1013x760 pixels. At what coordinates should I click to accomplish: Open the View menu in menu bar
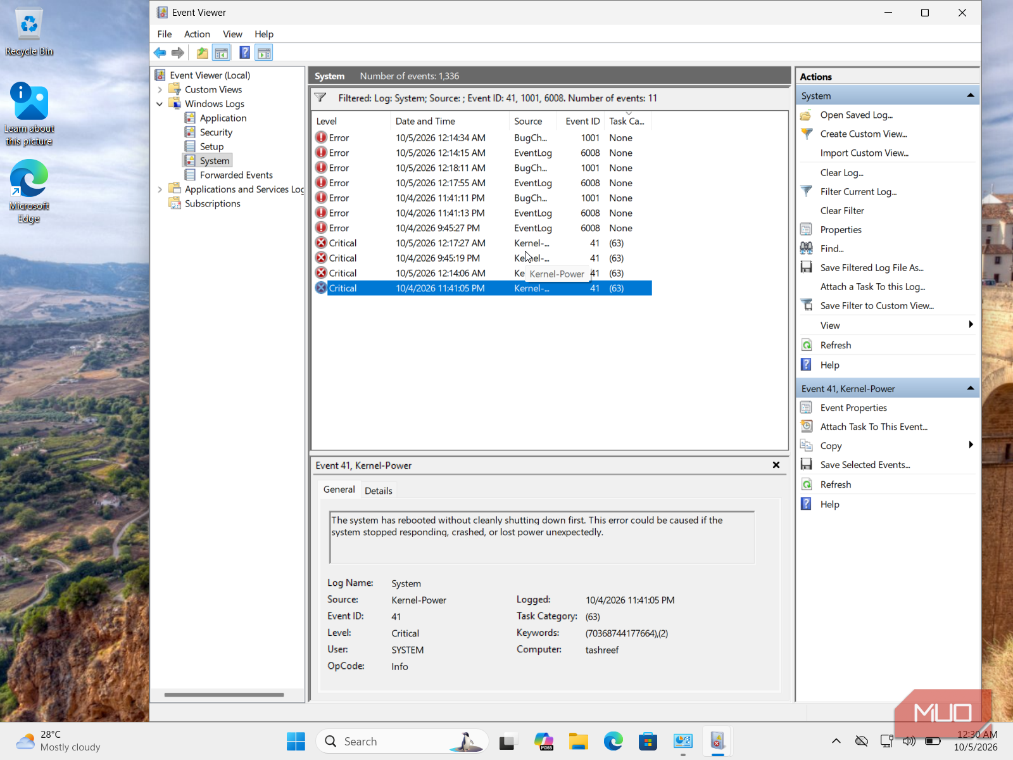[232, 34]
